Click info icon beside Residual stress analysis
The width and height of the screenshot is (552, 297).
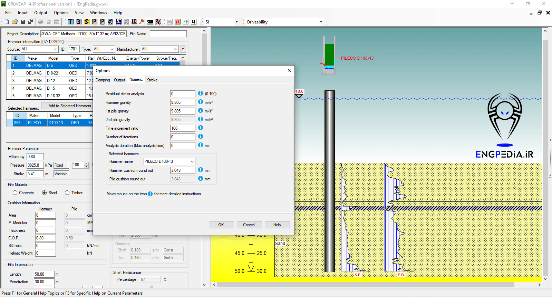(201, 93)
